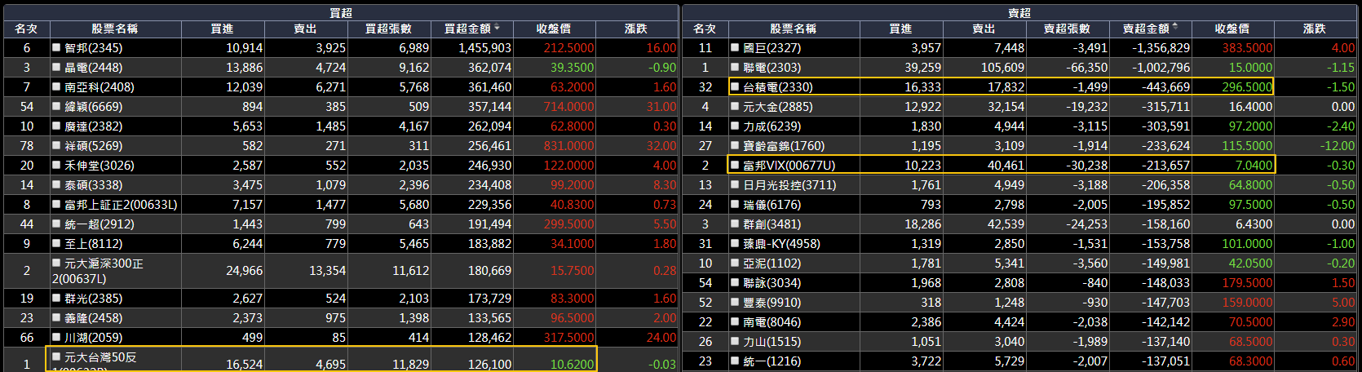Viewport: 1362px width, 372px height.
Task: Sort 賣超 table by 名次 header
Action: click(x=705, y=29)
